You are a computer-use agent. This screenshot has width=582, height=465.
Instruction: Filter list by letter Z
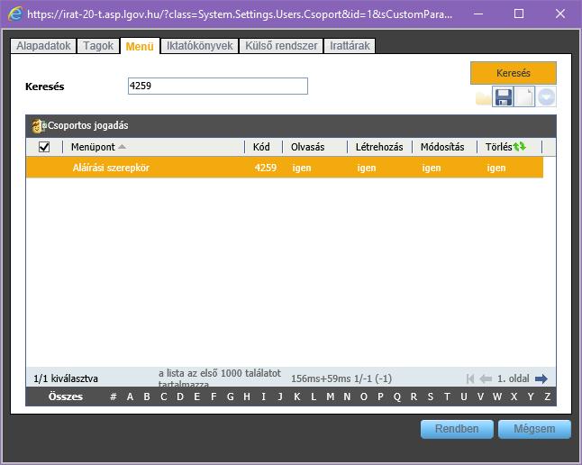pos(547,397)
